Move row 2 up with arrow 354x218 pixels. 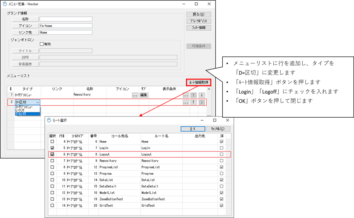click(x=194, y=102)
